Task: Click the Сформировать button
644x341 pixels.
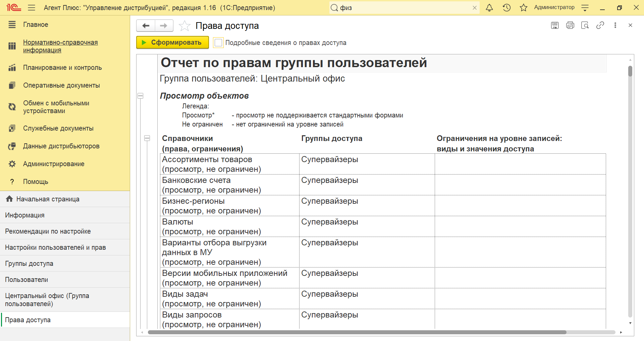Action: 172,42
